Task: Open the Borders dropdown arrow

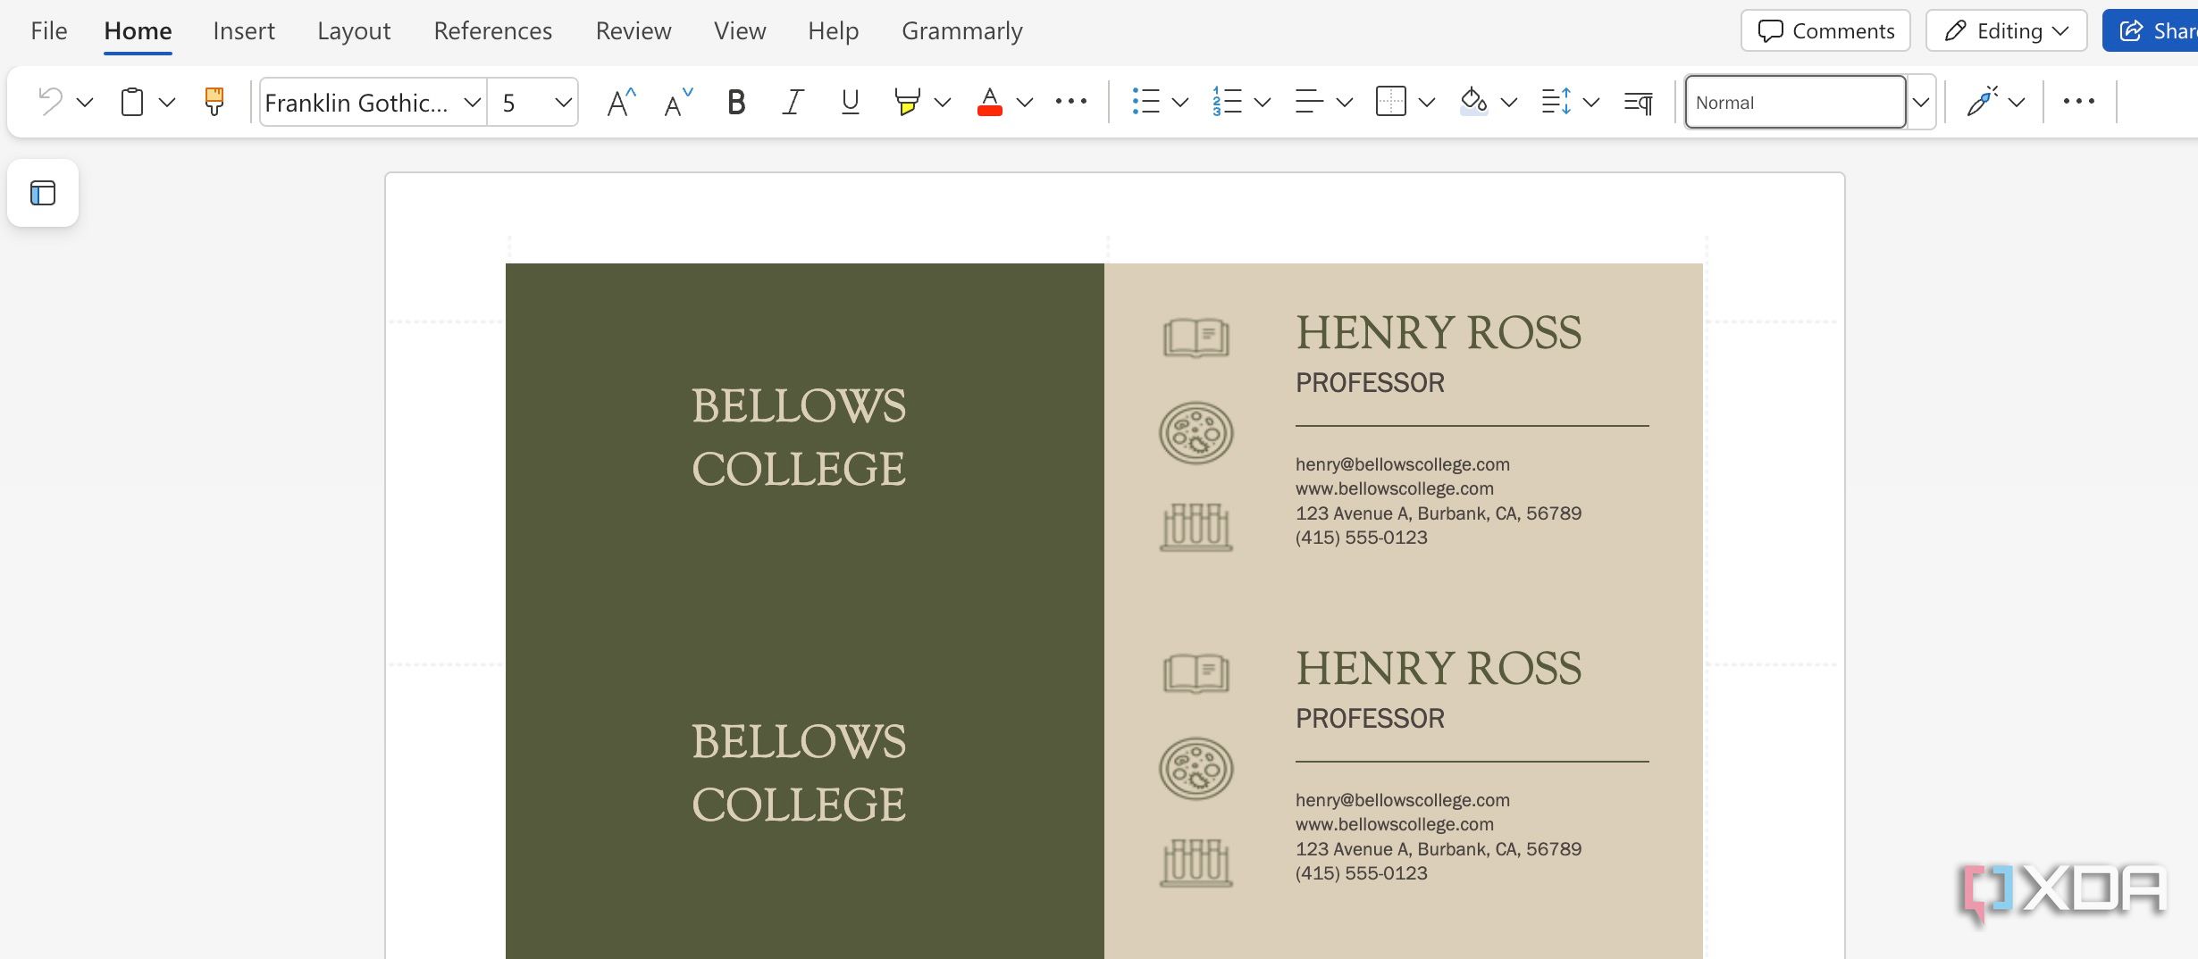Action: click(1425, 102)
